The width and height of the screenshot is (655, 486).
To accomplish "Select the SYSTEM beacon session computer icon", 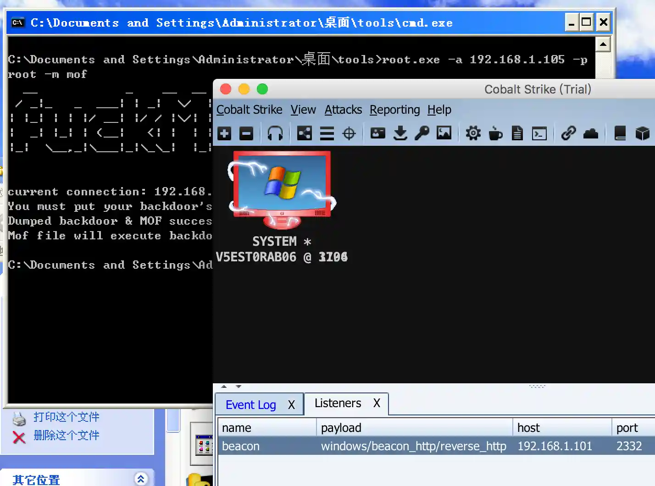I will pos(282,190).
